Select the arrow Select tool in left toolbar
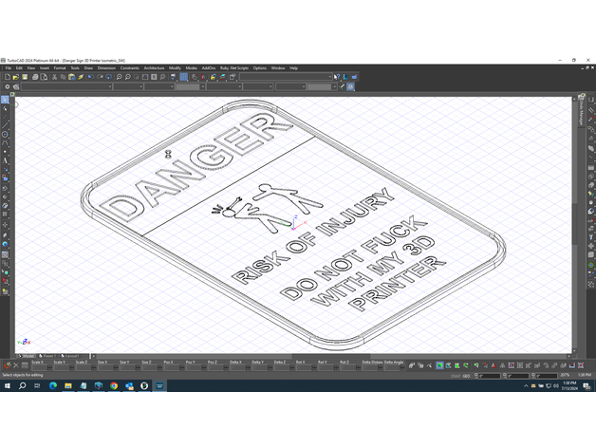Viewport: 596px width, 448px height. [5, 100]
